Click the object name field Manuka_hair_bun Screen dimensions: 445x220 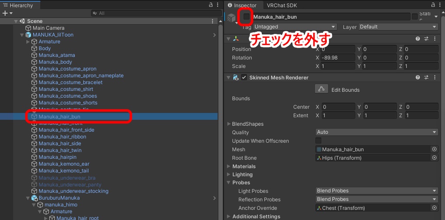pyautogui.click(x=331, y=17)
